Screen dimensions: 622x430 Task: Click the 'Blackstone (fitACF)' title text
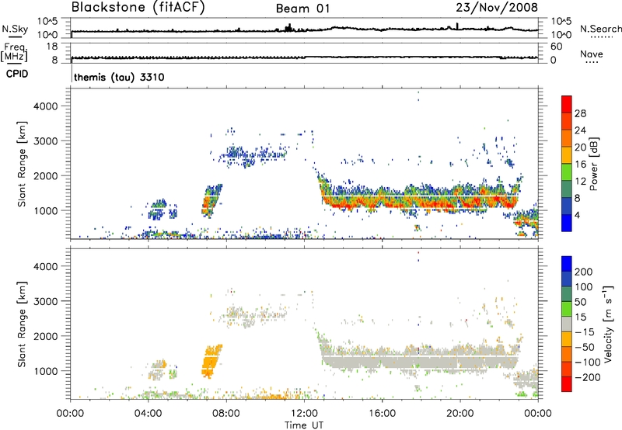click(x=138, y=7)
